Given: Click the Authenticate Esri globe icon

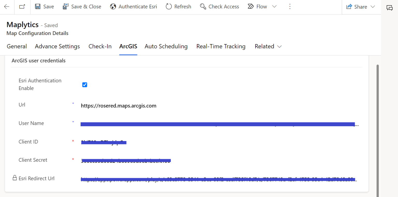Looking at the screenshot, I should pyautogui.click(x=113, y=6).
